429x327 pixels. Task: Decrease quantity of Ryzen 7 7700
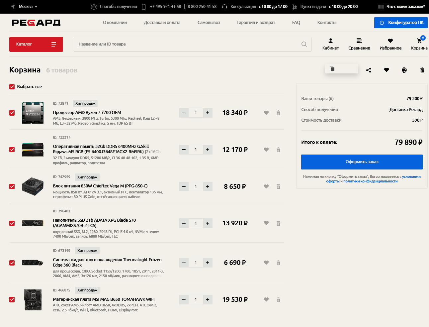pyautogui.click(x=184, y=113)
